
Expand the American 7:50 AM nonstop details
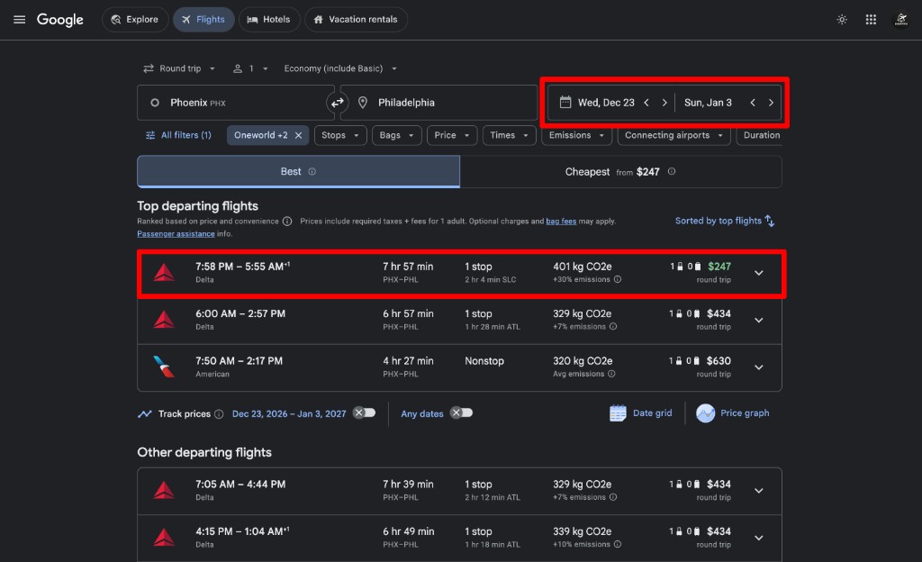[x=758, y=367]
